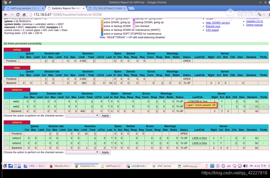Switch to the 172.18.0.67/test12.html tab
This screenshot has height=178, width=270.
click(x=107, y=8)
